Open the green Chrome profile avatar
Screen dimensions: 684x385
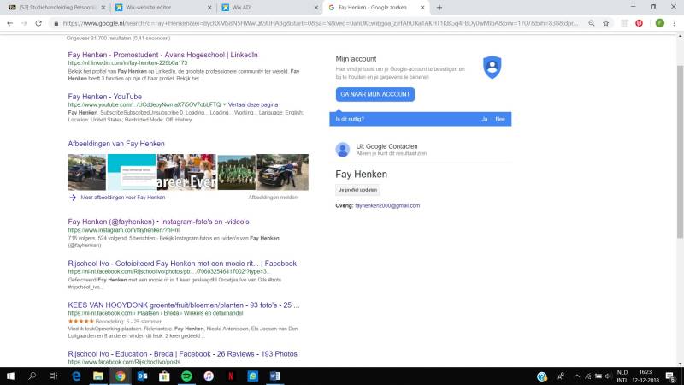pos(659,23)
